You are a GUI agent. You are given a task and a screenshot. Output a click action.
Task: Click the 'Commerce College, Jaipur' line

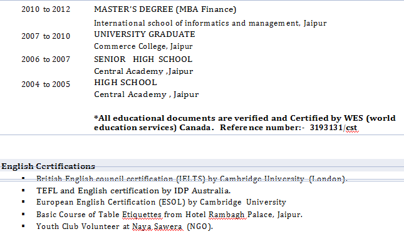[143, 46]
